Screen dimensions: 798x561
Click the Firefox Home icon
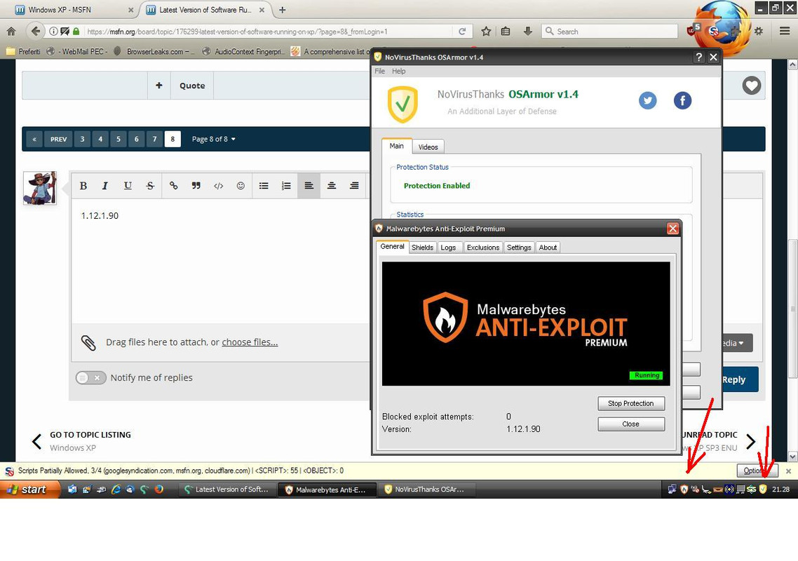pyautogui.click(x=11, y=32)
